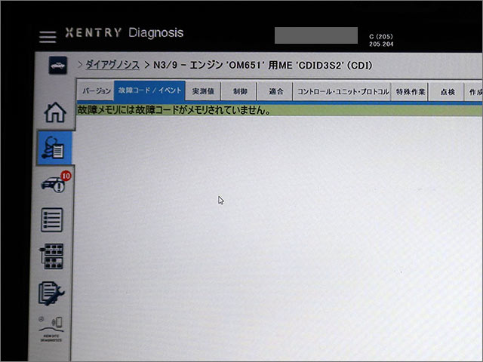
Task: Click the vehicle icon beside the breadcrumb
Action: click(58, 66)
